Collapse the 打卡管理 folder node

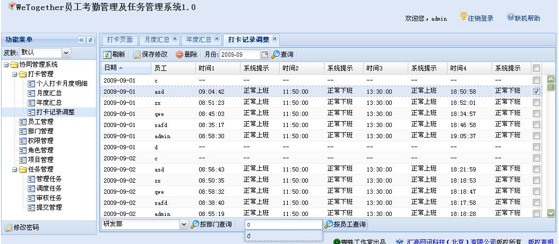pos(15,75)
